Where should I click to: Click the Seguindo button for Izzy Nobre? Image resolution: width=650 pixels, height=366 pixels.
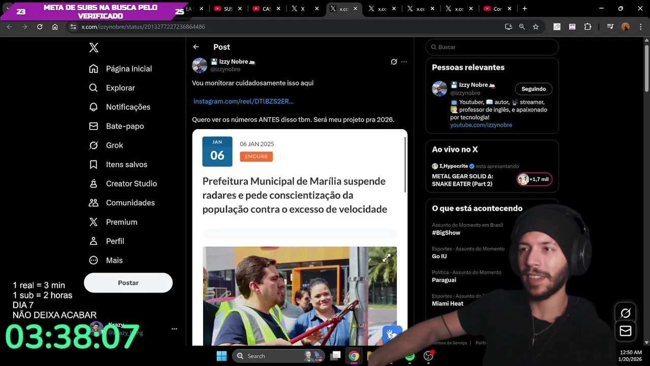click(533, 89)
